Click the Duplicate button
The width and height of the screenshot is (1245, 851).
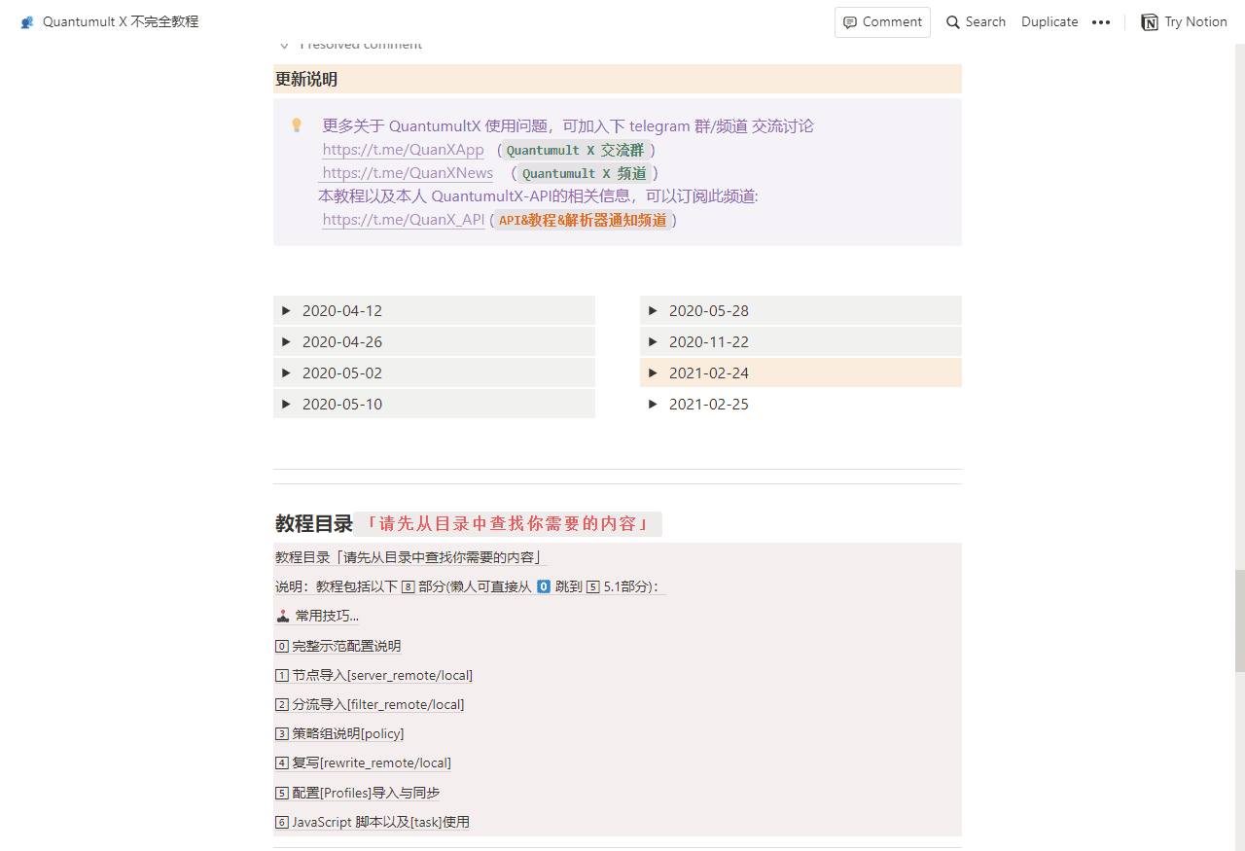coord(1049,21)
